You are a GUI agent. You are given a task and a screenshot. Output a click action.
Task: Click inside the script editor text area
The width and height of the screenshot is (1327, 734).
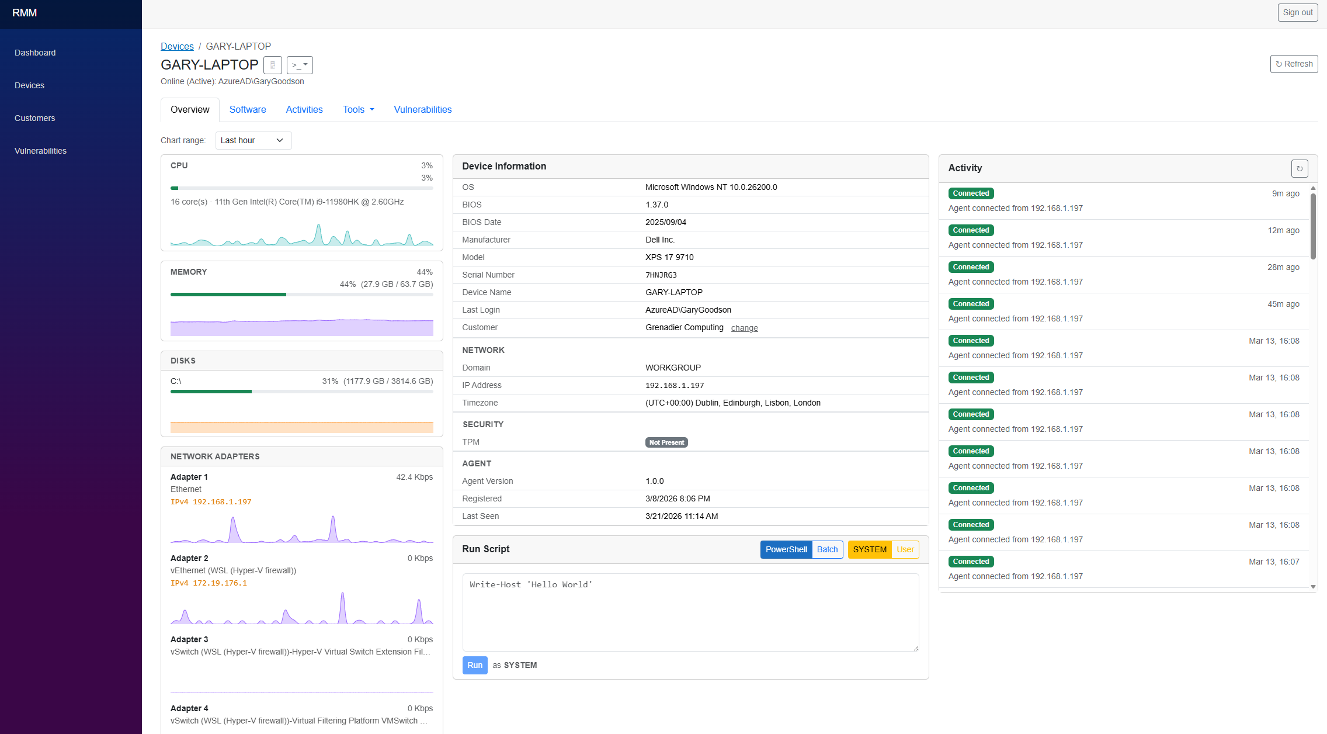tap(690, 612)
